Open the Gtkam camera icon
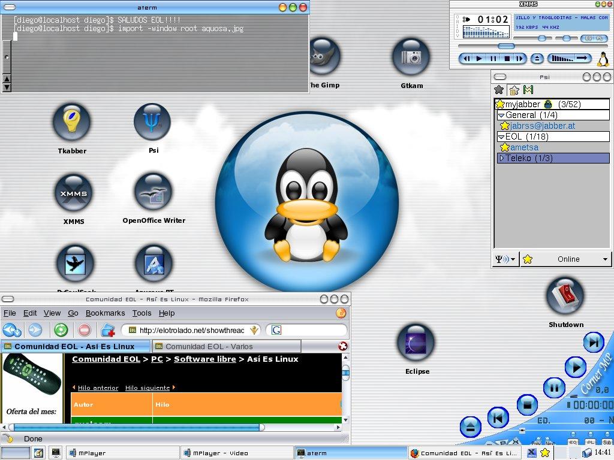The width and height of the screenshot is (614, 460). [411, 57]
